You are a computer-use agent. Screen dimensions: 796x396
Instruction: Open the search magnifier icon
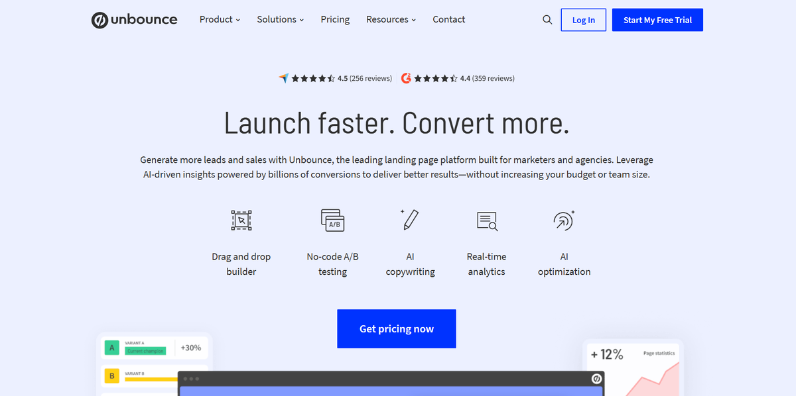click(547, 20)
